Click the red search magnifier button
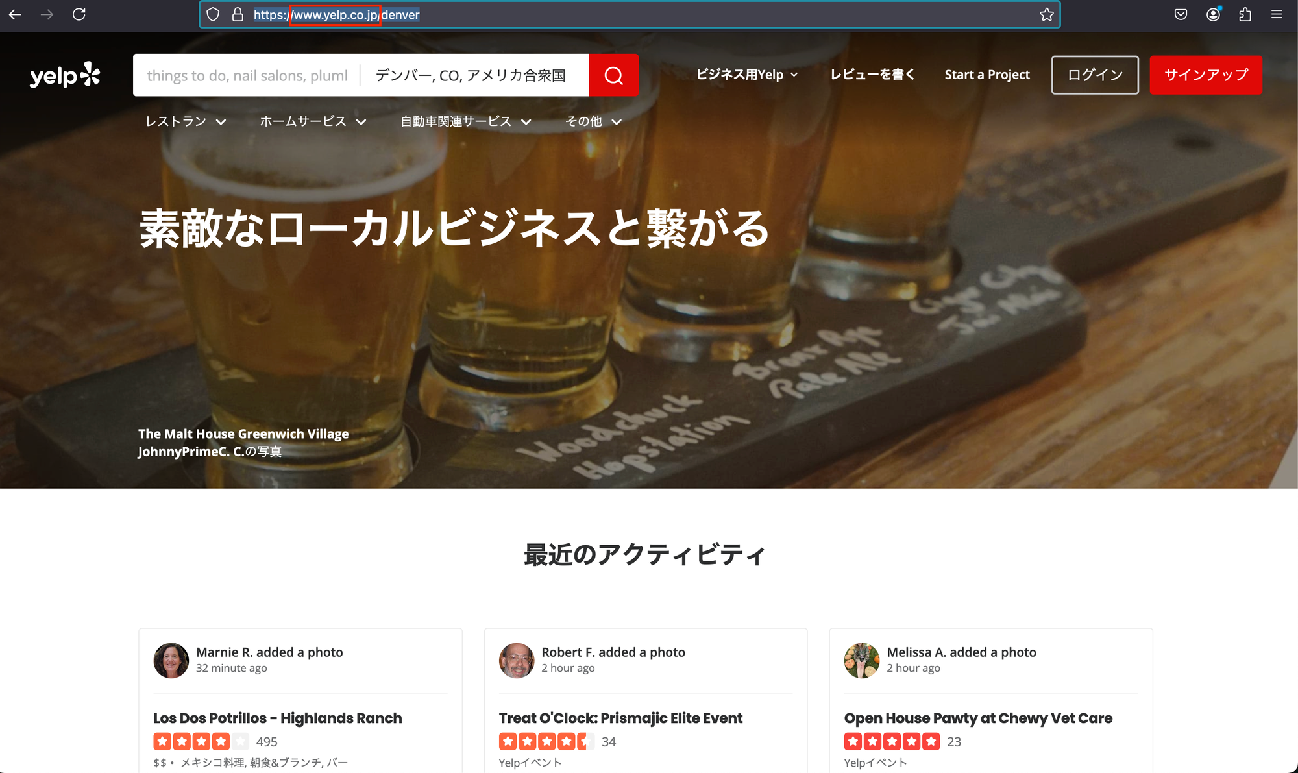1298x773 pixels. pos(613,75)
